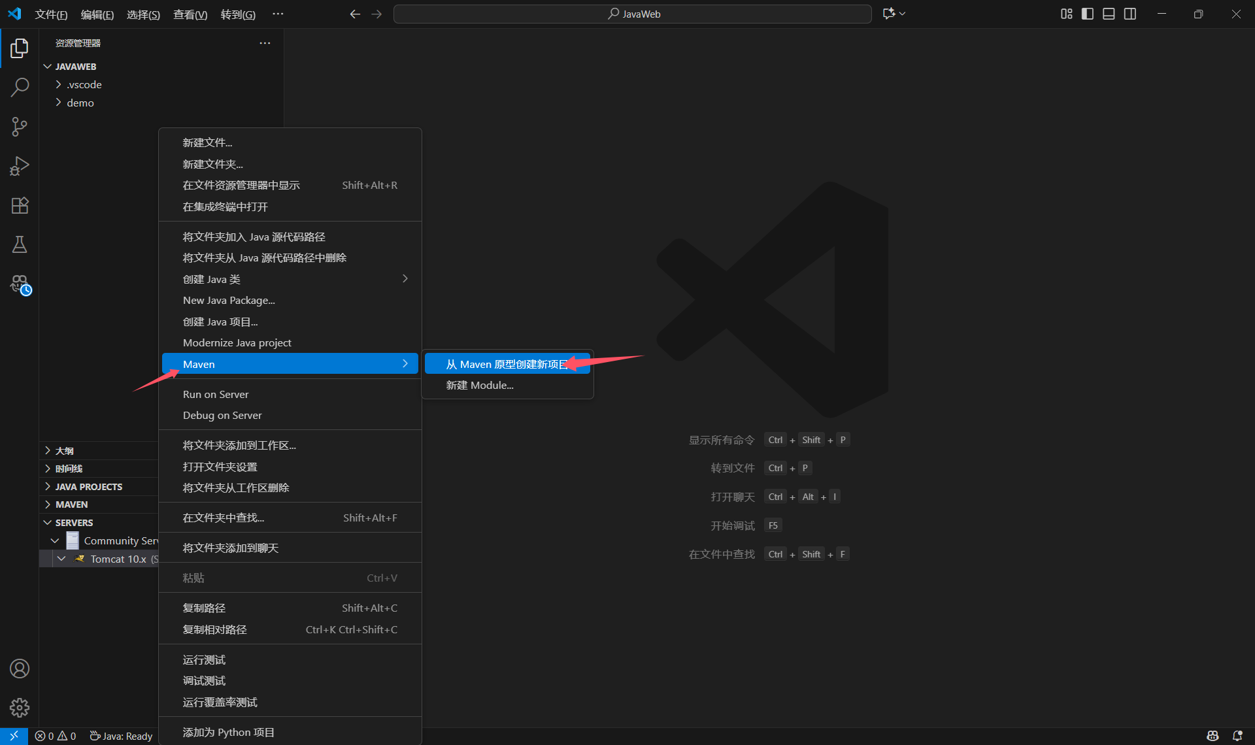Open Run and Debug view icon
This screenshot has width=1255, height=745.
pyautogui.click(x=20, y=166)
